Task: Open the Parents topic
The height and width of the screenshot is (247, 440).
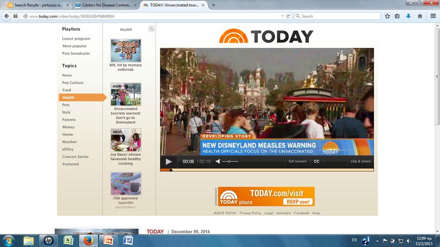Action: pos(69,120)
